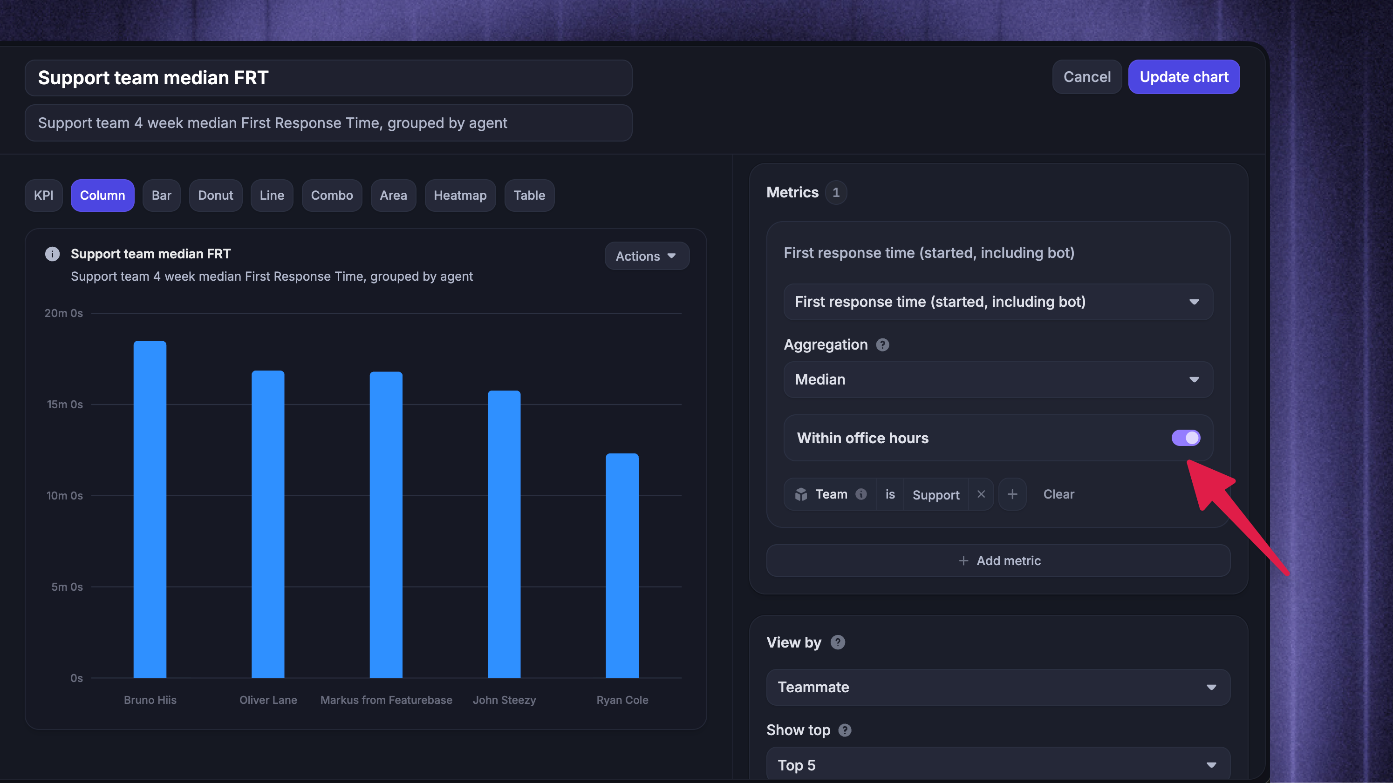Click the Update chart button
This screenshot has height=783, width=1393.
1184,77
